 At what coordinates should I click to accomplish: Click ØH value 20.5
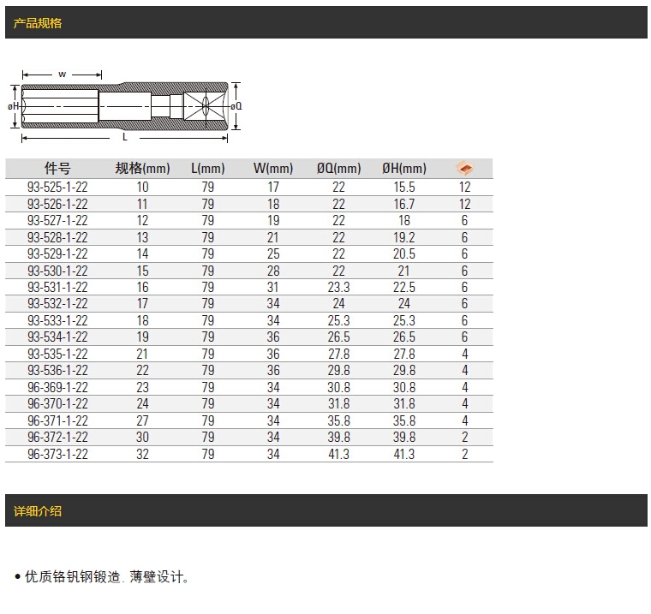pyautogui.click(x=404, y=253)
